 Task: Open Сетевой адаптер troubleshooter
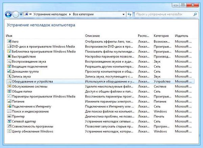point(24,121)
